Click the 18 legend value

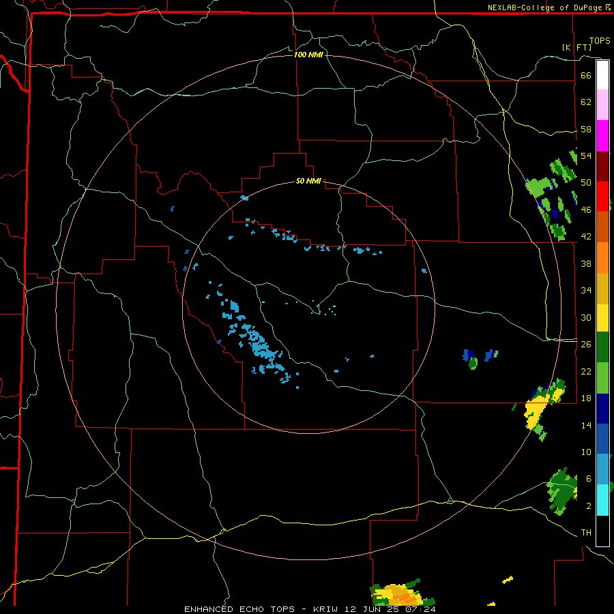[x=586, y=398]
